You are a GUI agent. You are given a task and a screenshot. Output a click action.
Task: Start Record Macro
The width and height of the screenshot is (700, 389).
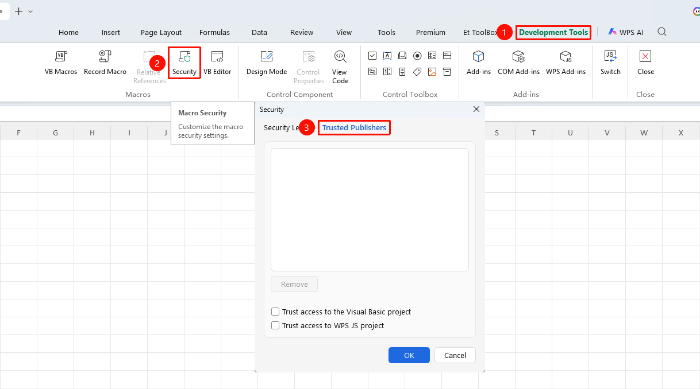coord(105,63)
